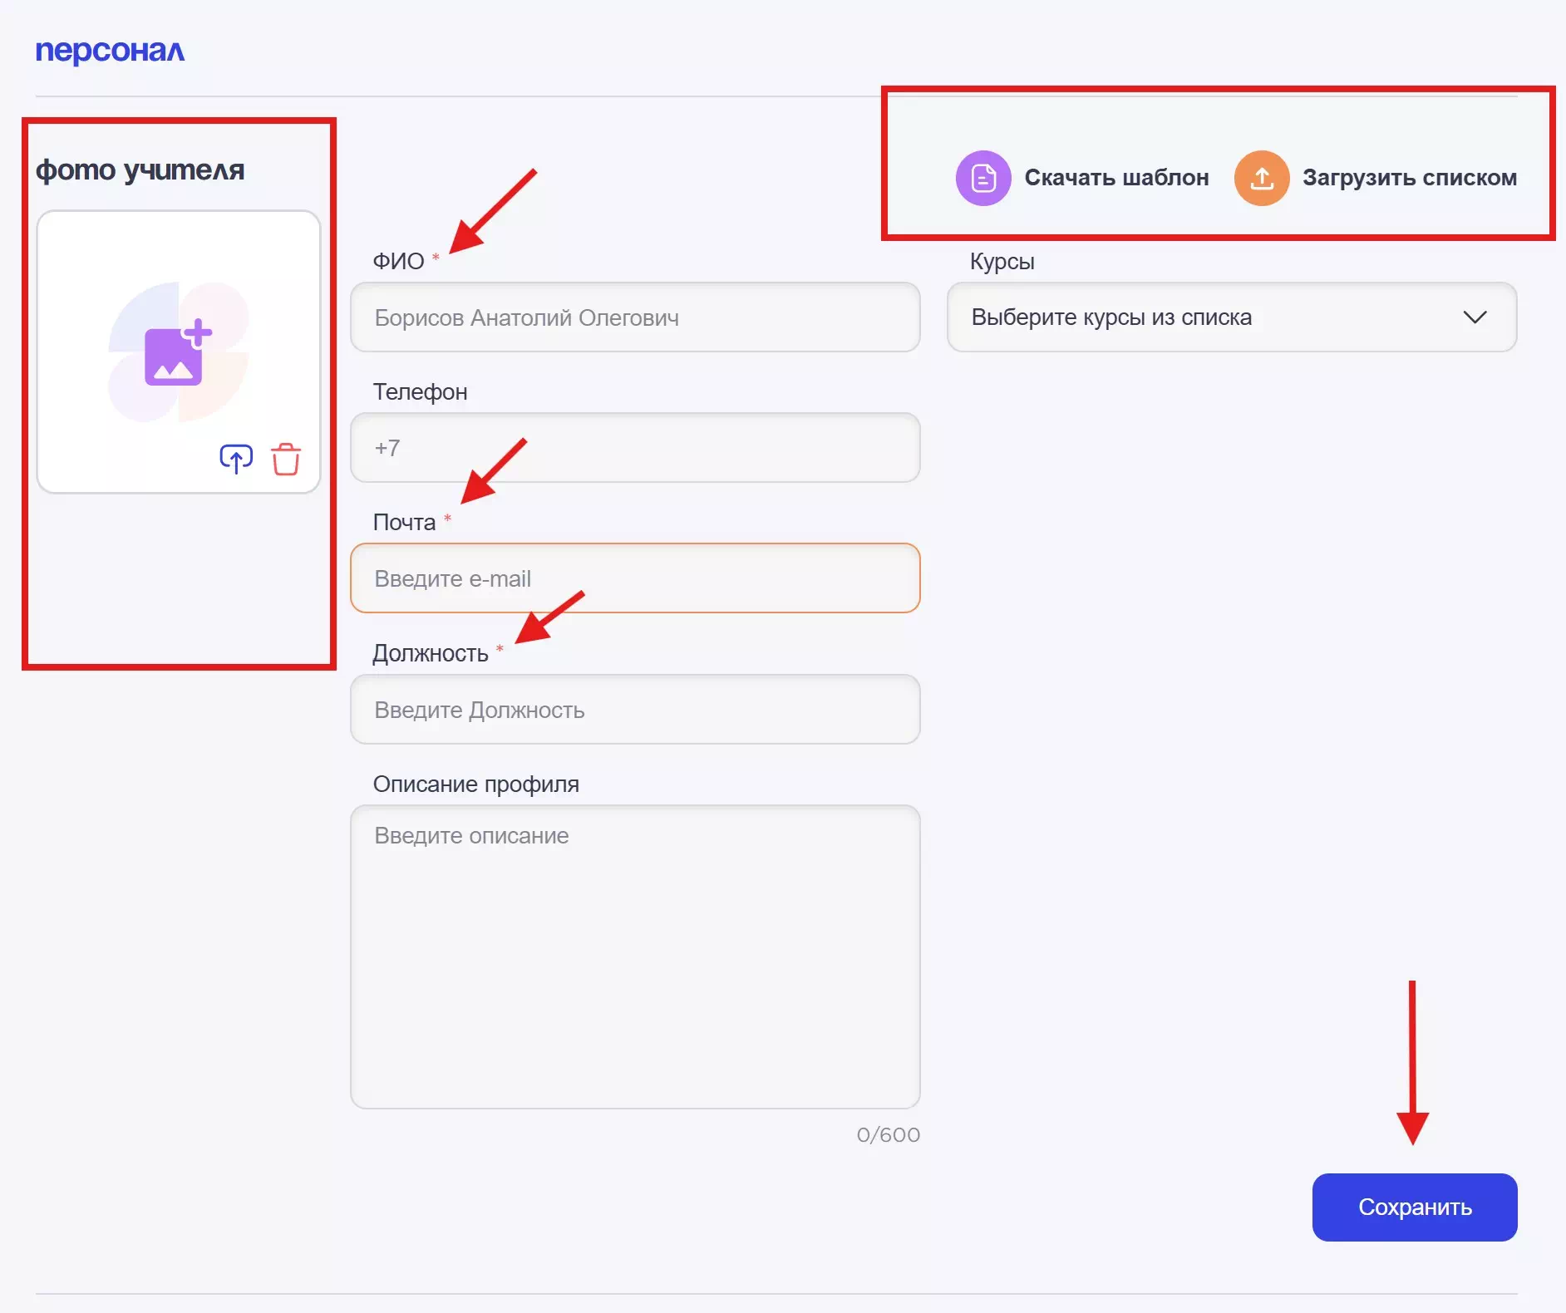Open the Курсы dropdown chevron arrow

pos(1474,317)
